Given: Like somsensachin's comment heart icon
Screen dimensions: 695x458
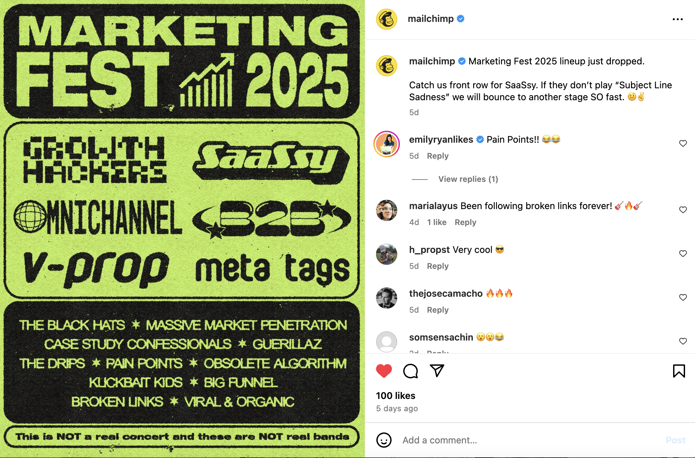Looking at the screenshot, I should [683, 341].
